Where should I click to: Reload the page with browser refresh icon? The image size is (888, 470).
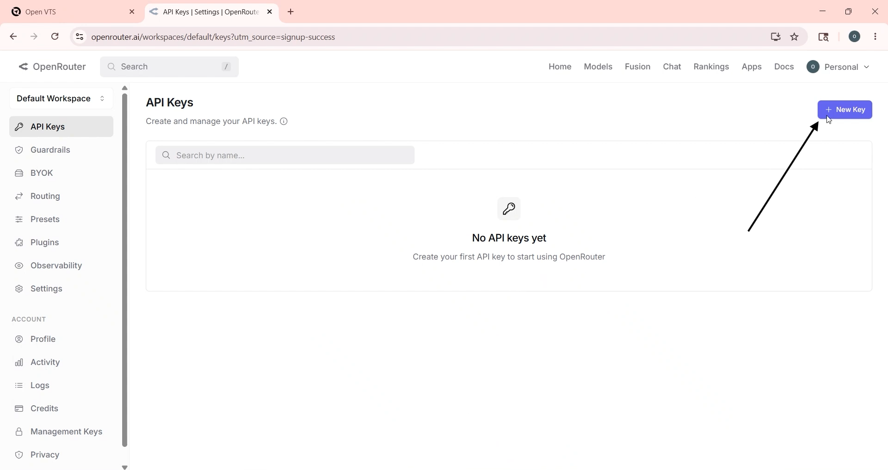coord(55,37)
